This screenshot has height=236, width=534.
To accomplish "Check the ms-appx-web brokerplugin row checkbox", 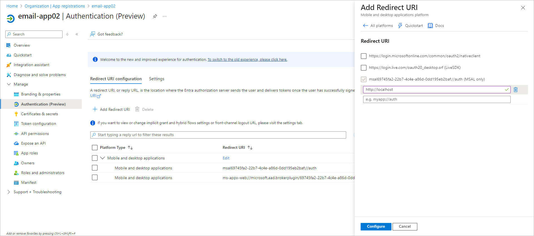I will tap(95, 177).
